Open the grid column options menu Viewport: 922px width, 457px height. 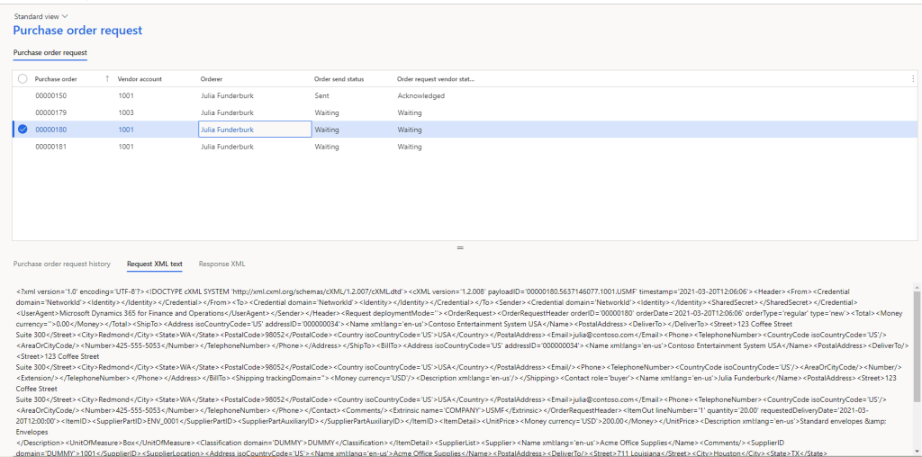[x=913, y=79]
